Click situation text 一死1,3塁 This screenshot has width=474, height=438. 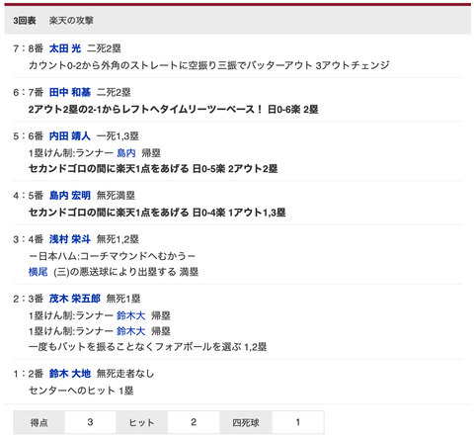118,136
